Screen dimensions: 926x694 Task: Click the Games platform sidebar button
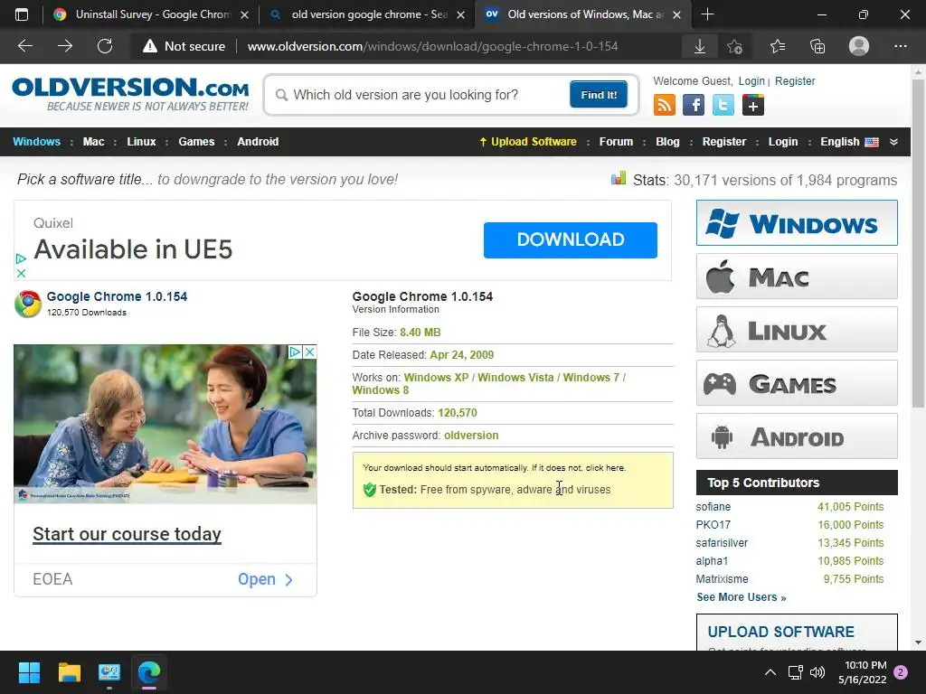(797, 383)
